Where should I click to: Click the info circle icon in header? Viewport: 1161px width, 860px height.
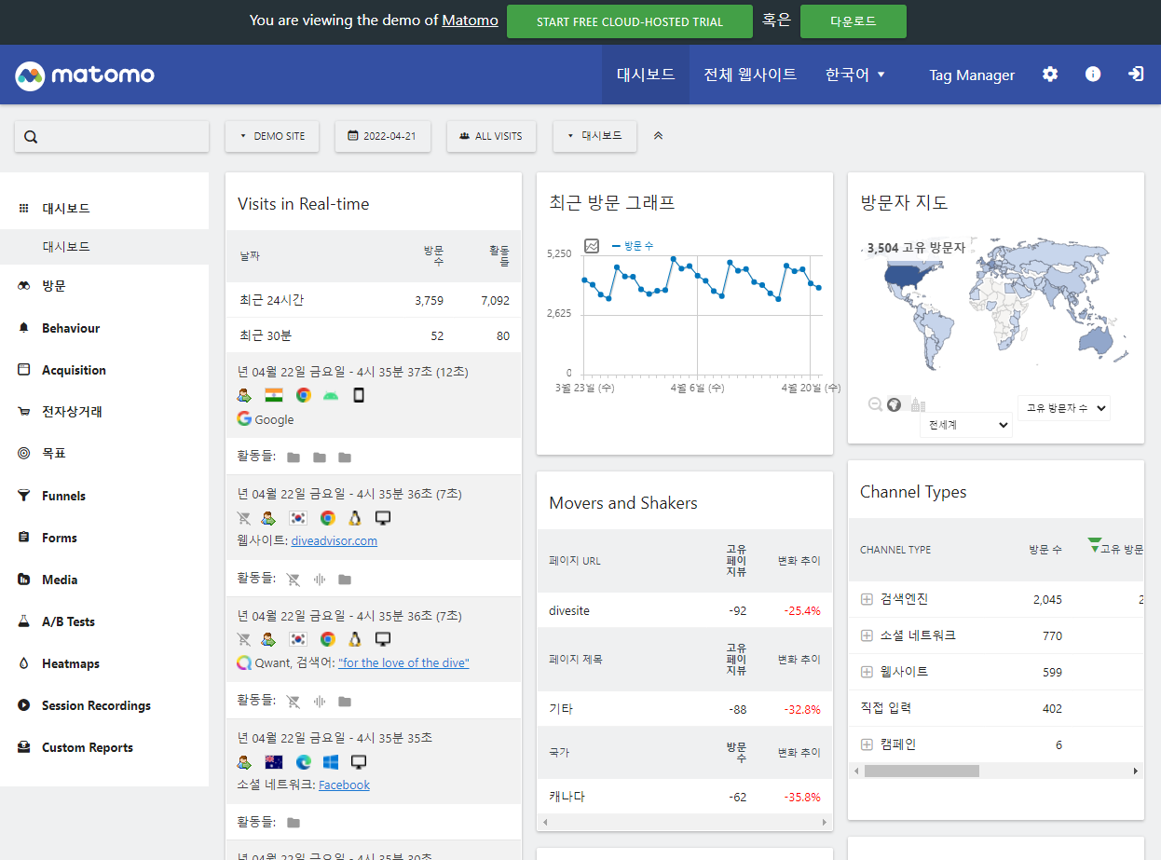(x=1093, y=75)
